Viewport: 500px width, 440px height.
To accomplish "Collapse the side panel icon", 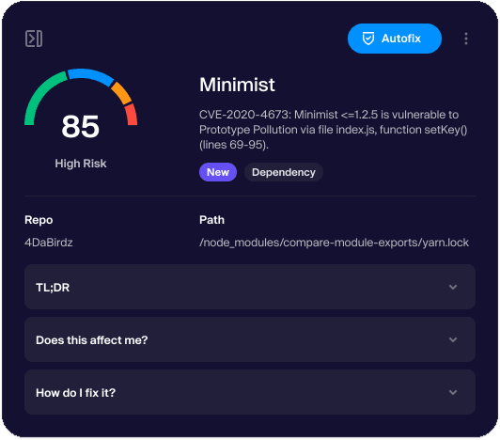I will pyautogui.click(x=34, y=39).
